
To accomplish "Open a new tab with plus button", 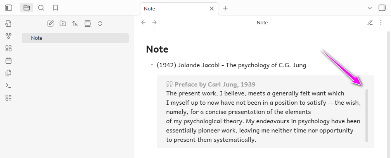I will [225, 8].
